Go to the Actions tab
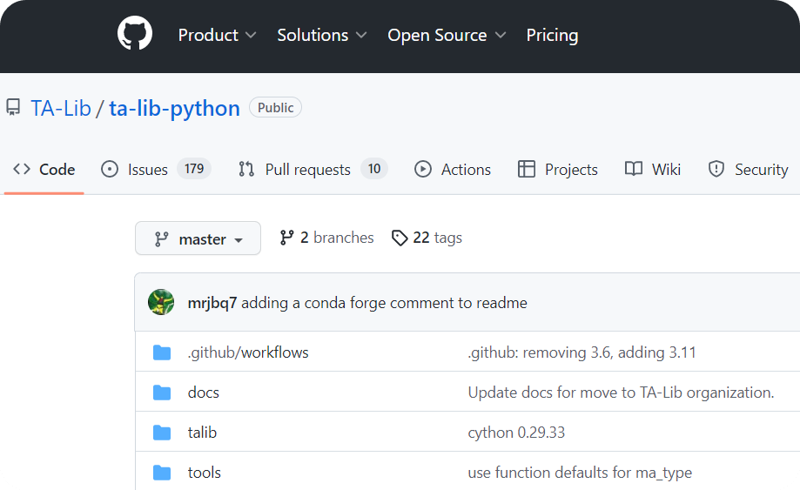Viewport: 800px width, 490px height. [x=453, y=170]
